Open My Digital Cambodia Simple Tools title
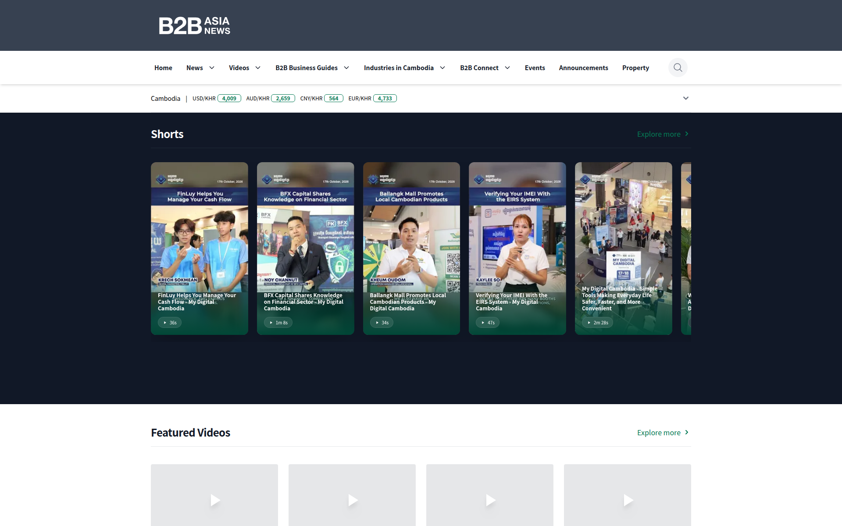Image resolution: width=842 pixels, height=526 pixels. [620, 299]
